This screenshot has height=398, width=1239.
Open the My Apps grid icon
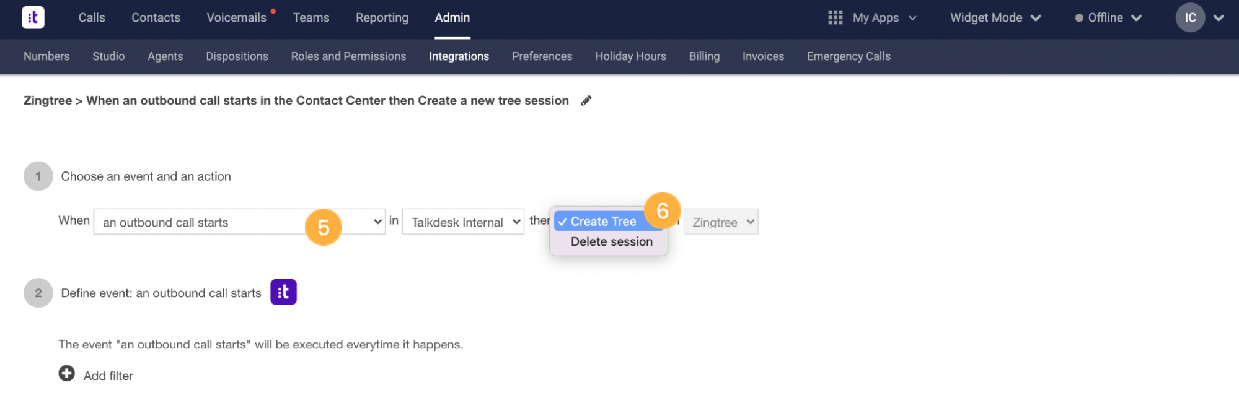click(835, 17)
